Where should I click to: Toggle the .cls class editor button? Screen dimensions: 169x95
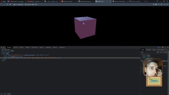coord(161,52)
